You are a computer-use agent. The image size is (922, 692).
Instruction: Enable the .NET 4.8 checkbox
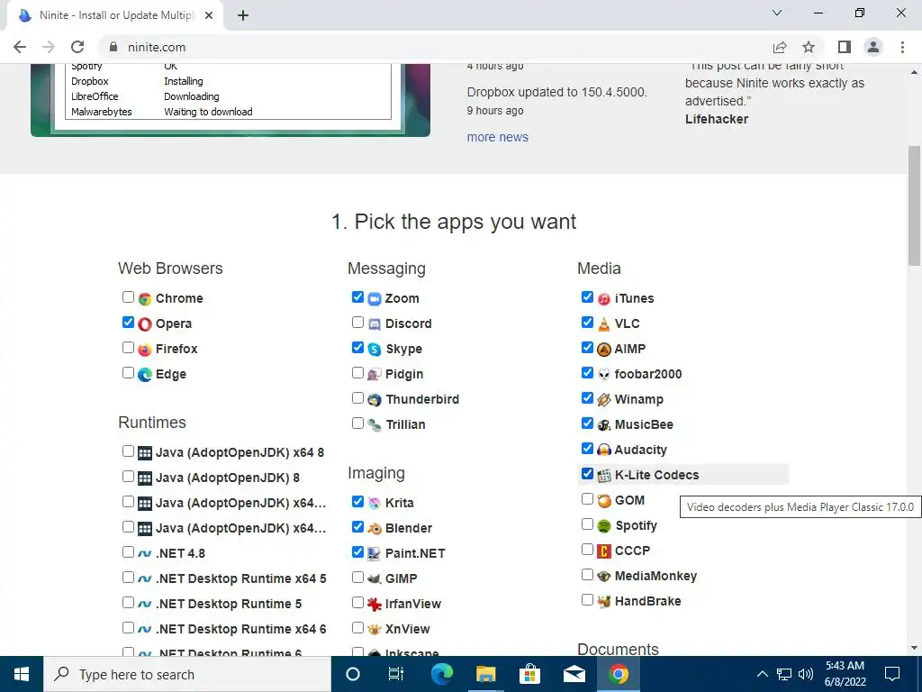coord(128,552)
